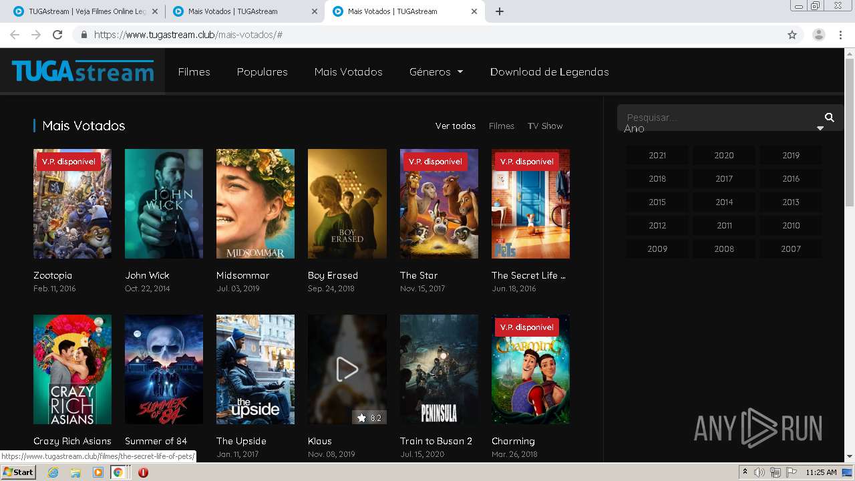Click the play icon on Klaus poster
The image size is (855, 481).
pyautogui.click(x=347, y=369)
